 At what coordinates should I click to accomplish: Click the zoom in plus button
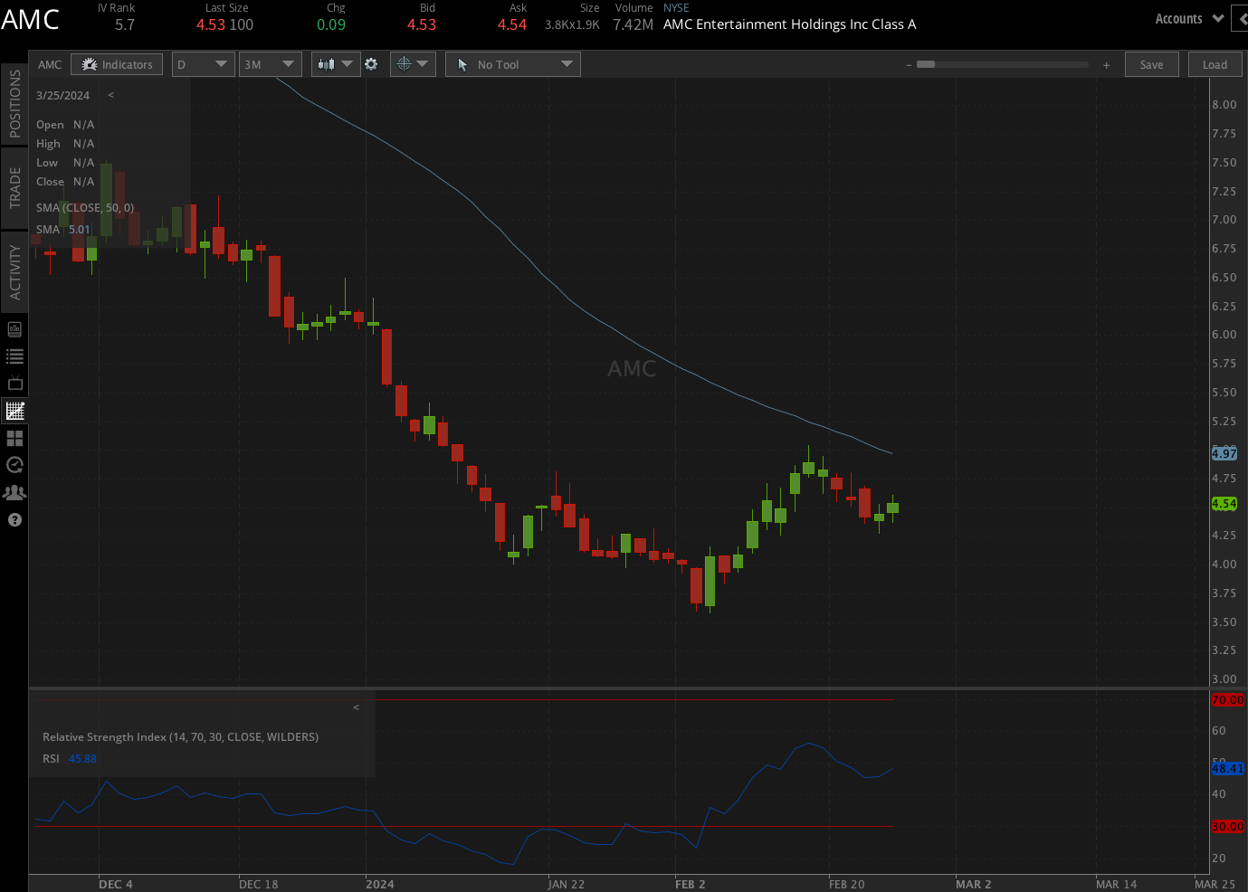(1106, 65)
